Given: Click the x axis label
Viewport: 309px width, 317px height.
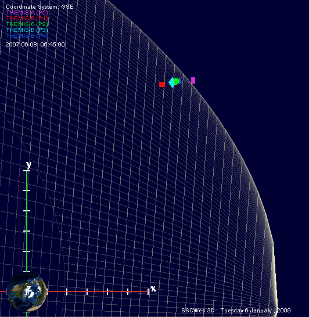Looking at the screenshot, I should click(x=153, y=289).
